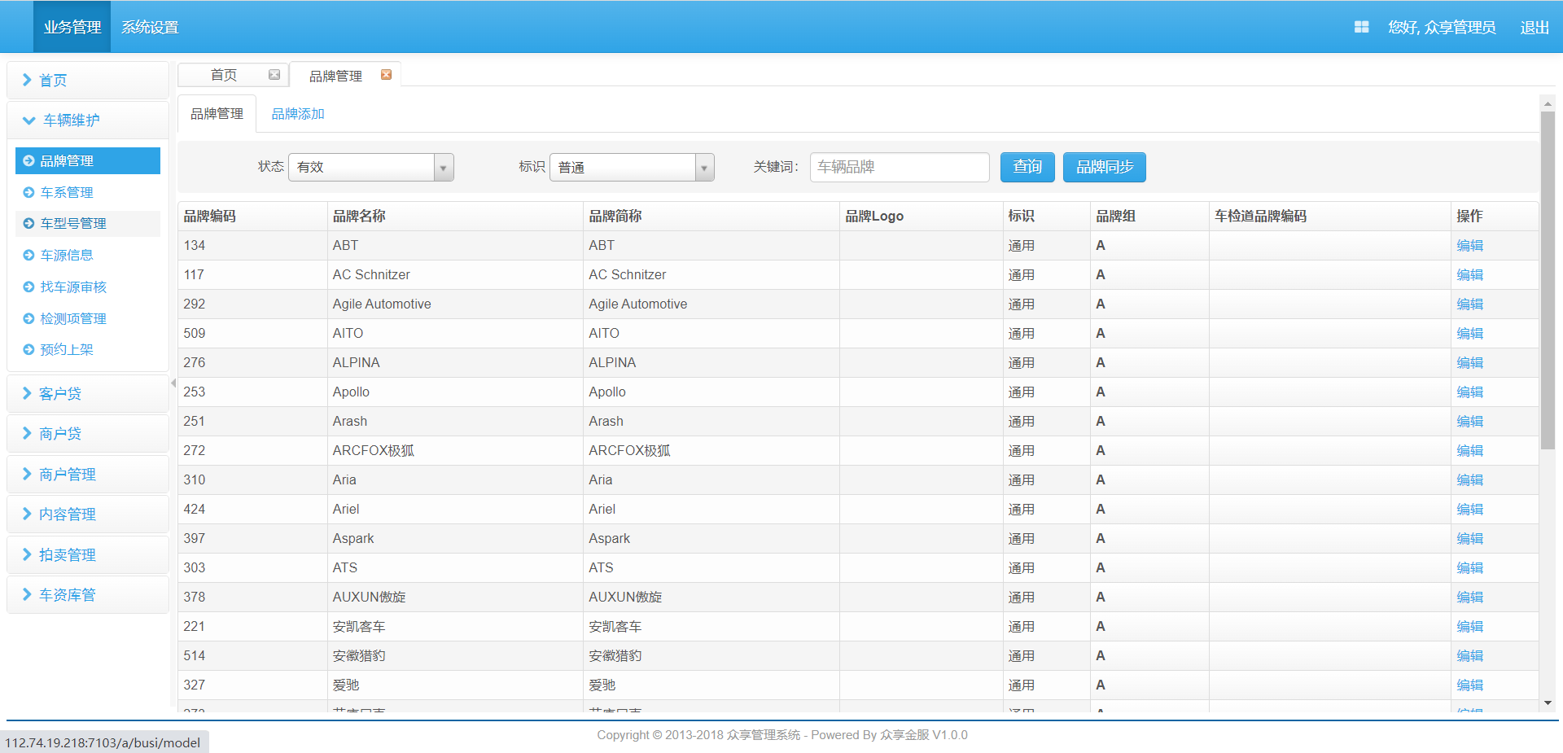This screenshot has height=753, width=1563.
Task: Open the 品牌添加 sub-tab
Action: click(x=298, y=114)
